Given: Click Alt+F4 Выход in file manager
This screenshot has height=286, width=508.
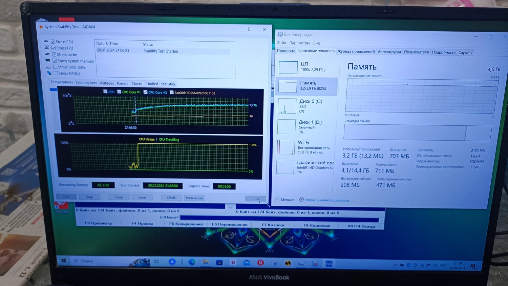Looking at the screenshot, I should (x=361, y=226).
